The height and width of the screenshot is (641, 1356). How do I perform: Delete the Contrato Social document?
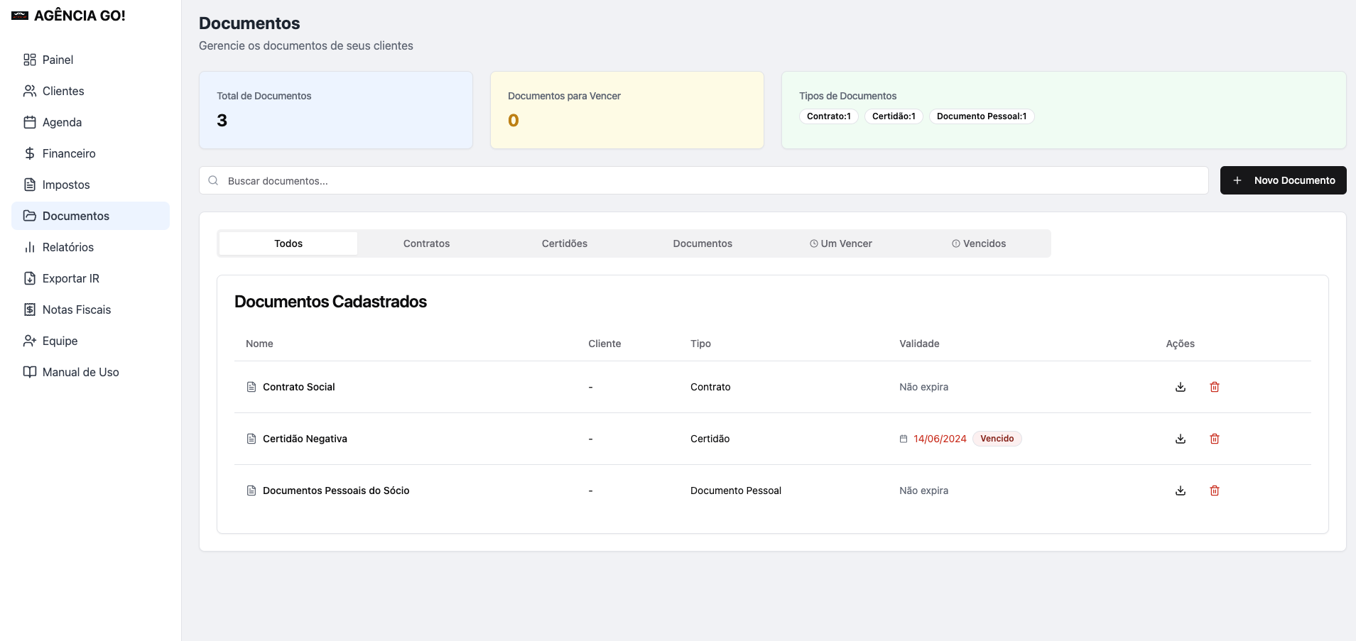(x=1215, y=387)
